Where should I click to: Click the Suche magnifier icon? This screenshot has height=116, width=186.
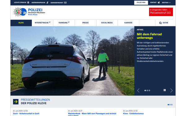coord(160,23)
